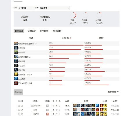Open runes/talents link in SSUMDAY row

(x=115, y=106)
